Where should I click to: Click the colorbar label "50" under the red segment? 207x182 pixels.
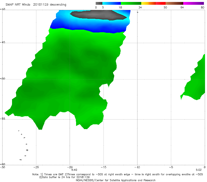pos(165,8)
